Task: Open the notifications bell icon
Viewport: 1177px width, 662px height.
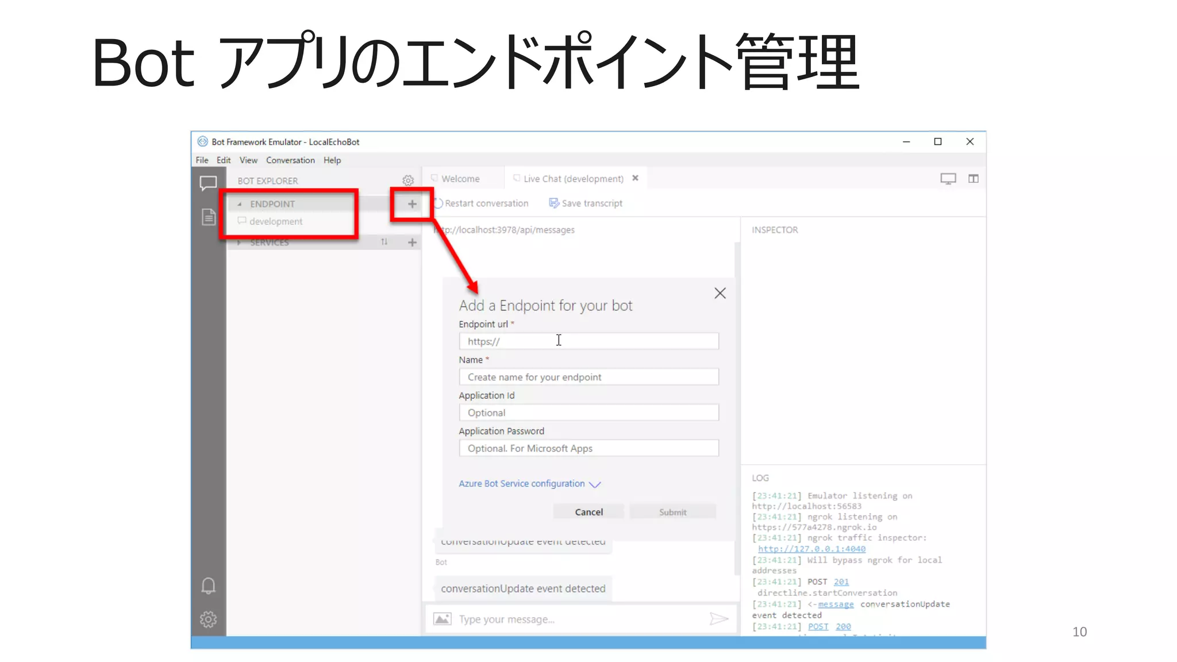Action: point(208,586)
